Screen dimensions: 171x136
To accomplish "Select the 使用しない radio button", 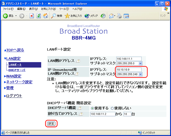I will [112, 108].
